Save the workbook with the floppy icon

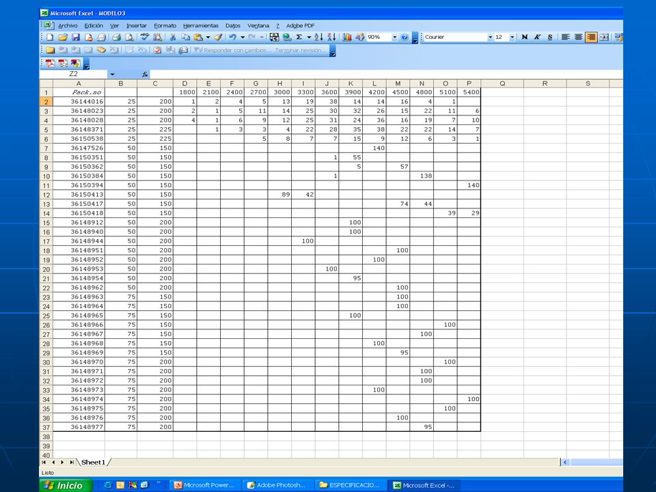click(x=76, y=37)
